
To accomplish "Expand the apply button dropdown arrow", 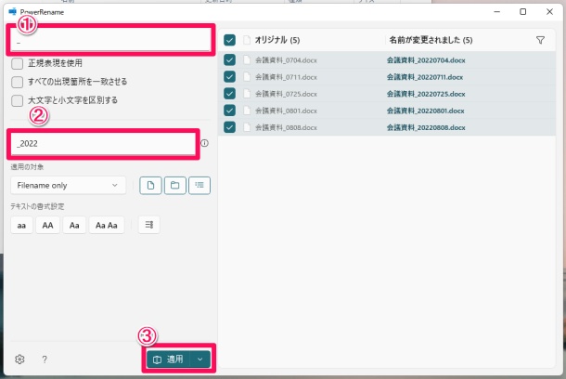I will coord(200,359).
